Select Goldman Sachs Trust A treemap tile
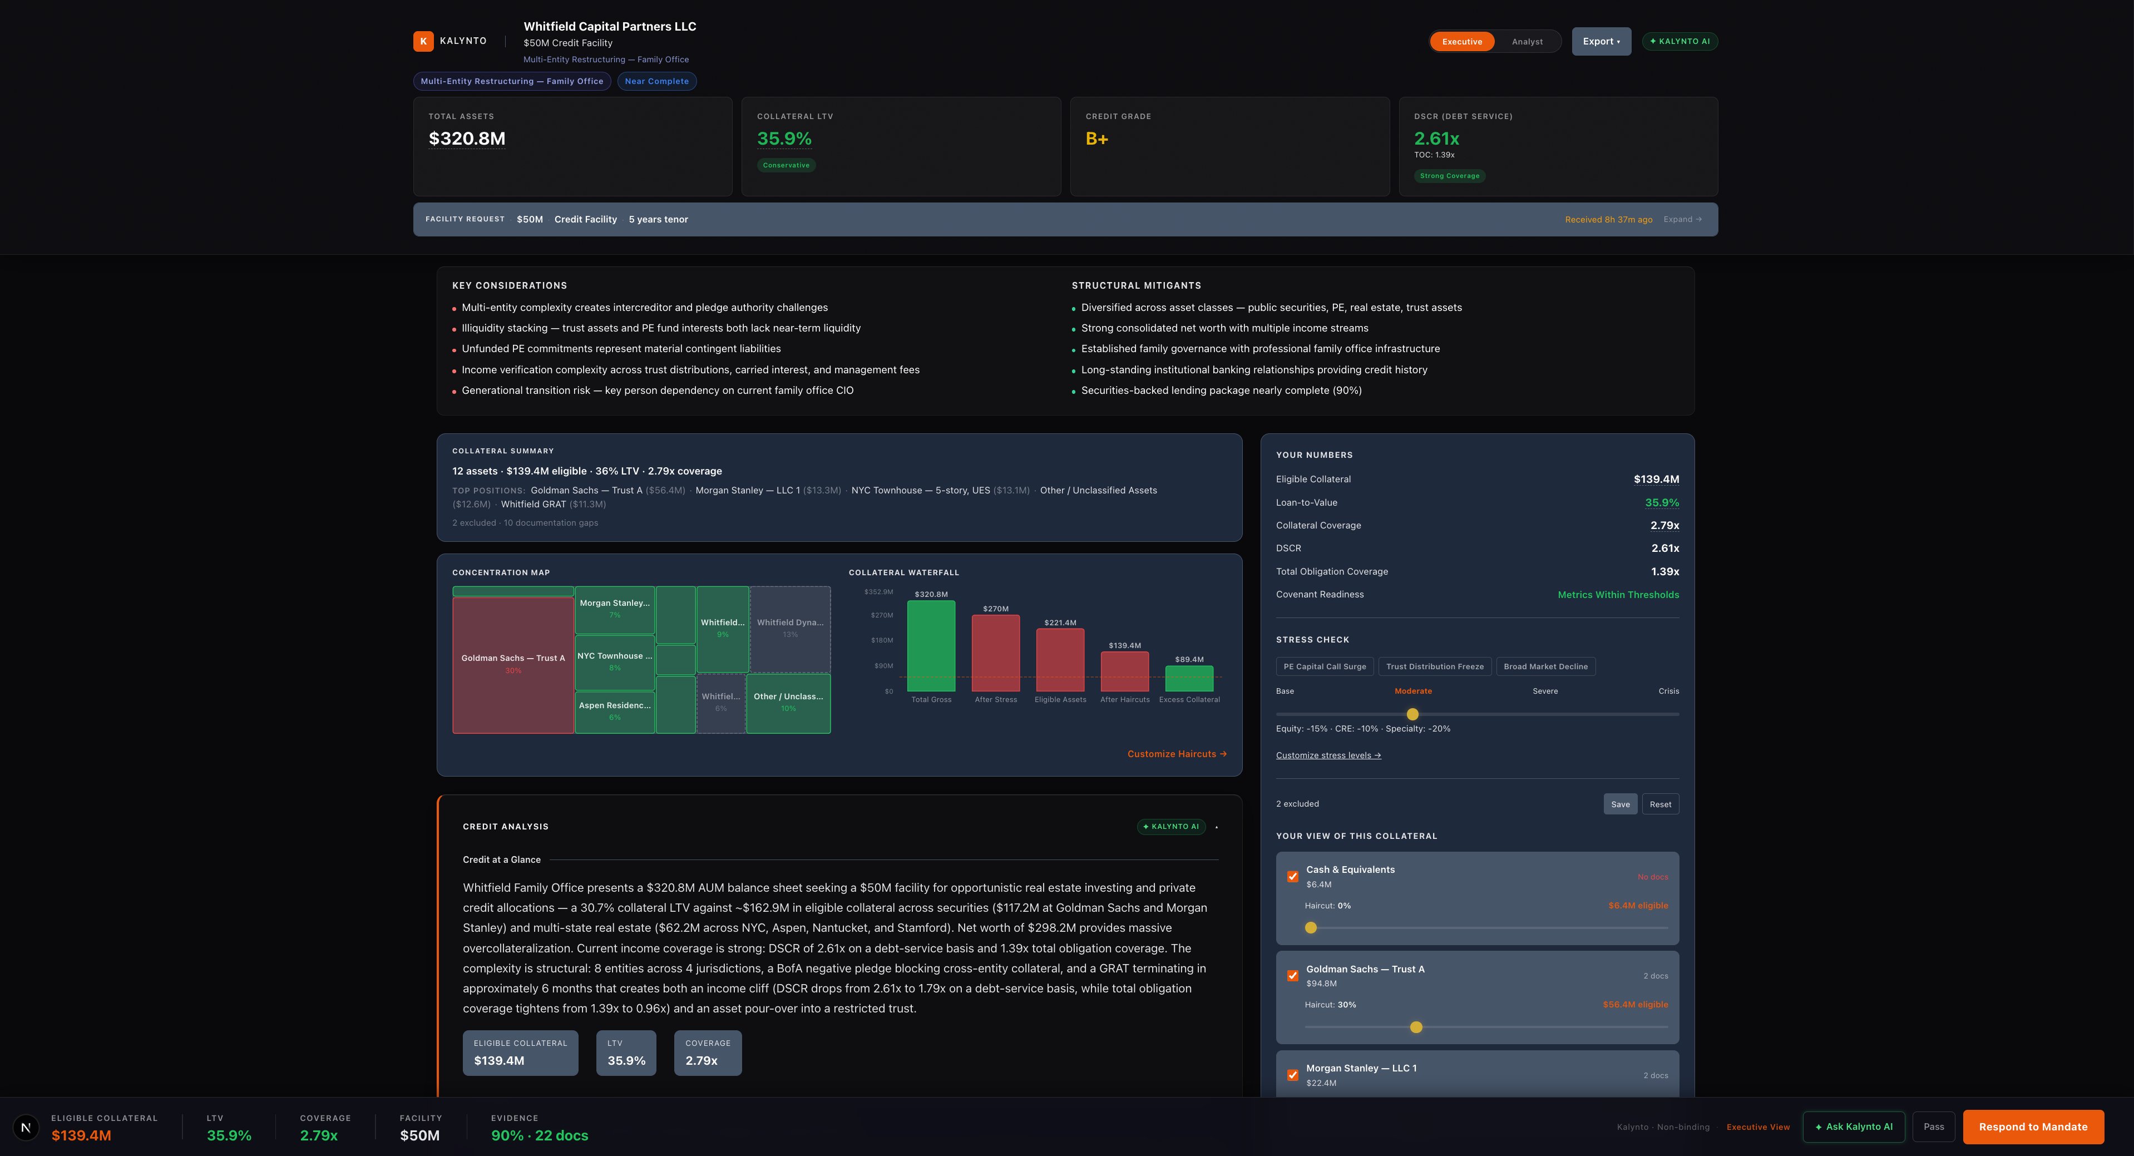 [x=513, y=664]
